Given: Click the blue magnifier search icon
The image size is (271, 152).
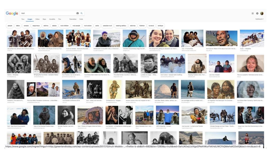Looking at the screenshot, I should (x=82, y=13).
